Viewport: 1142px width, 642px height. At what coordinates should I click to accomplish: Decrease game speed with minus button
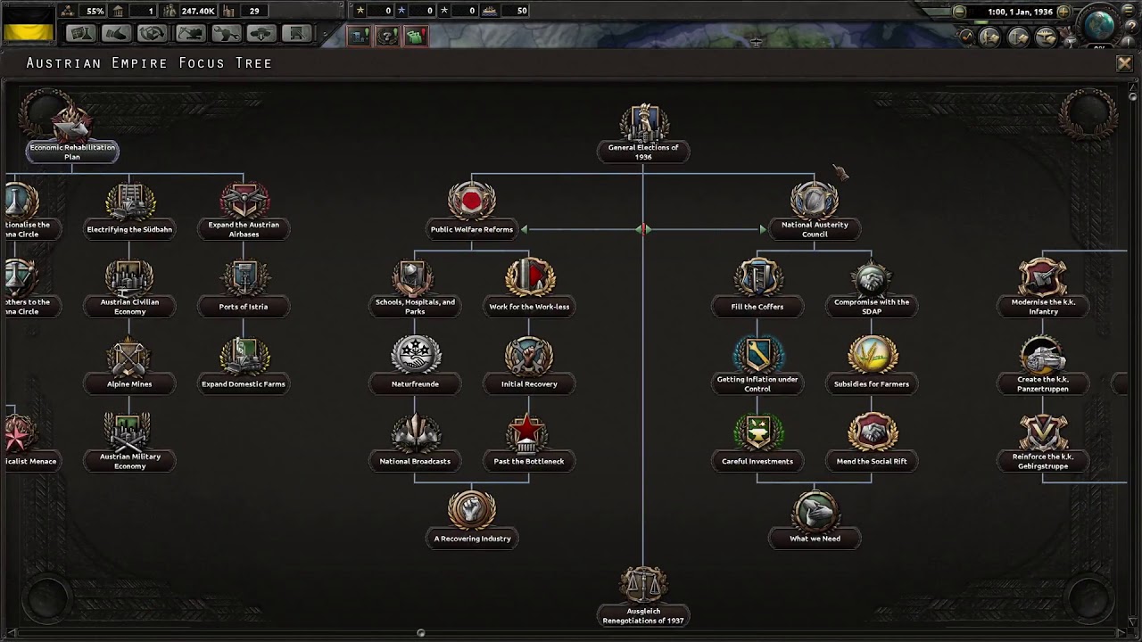coord(959,12)
